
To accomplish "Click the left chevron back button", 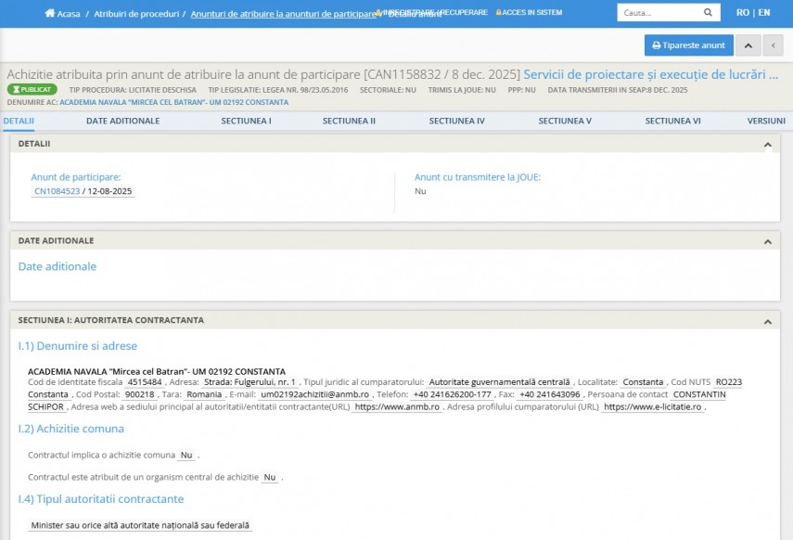I will [773, 45].
